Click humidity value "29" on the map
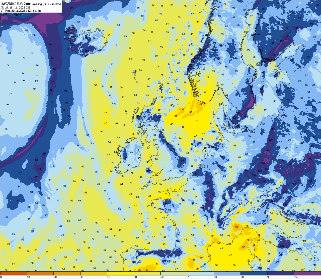 tap(251, 203)
